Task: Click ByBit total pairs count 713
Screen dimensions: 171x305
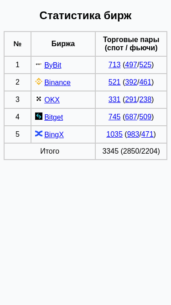Action: [114, 65]
